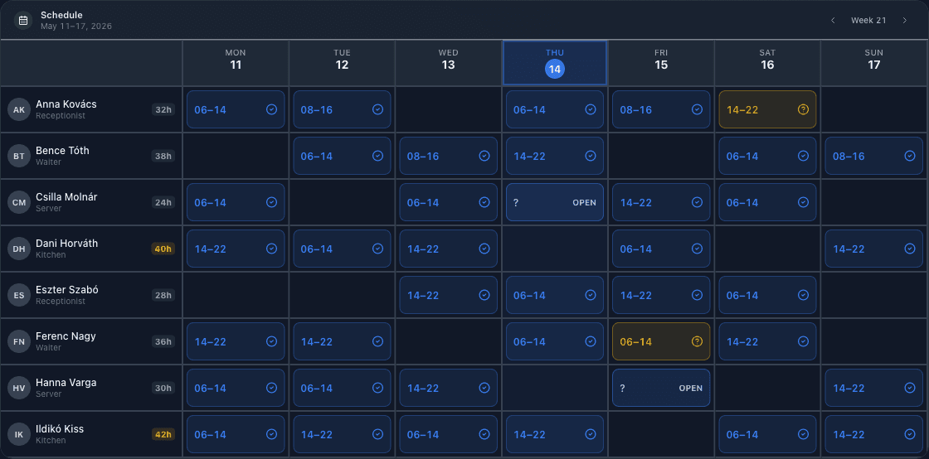Open Bence Tóth Thursday 14–22 shift
This screenshot has height=459, width=929.
pos(555,156)
